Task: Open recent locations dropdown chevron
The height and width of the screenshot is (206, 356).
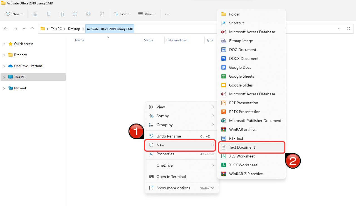Action: (x=24, y=29)
